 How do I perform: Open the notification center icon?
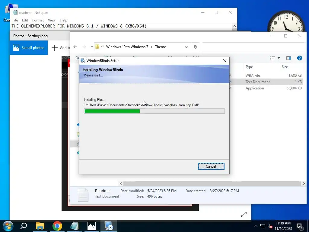coord(300,226)
